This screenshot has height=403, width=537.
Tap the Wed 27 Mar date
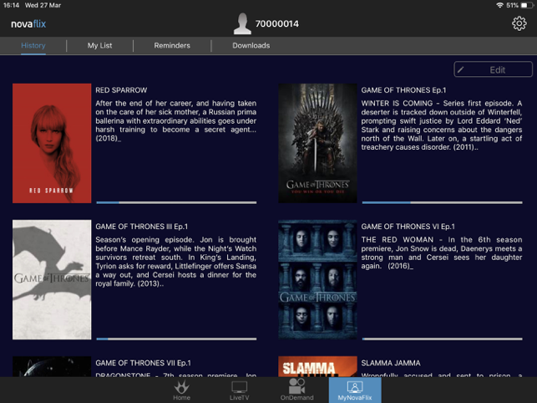(43, 5)
